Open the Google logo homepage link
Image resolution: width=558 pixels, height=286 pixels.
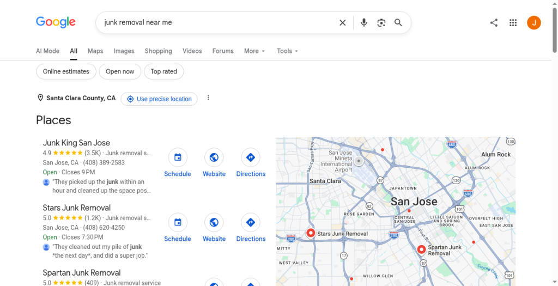point(56,22)
